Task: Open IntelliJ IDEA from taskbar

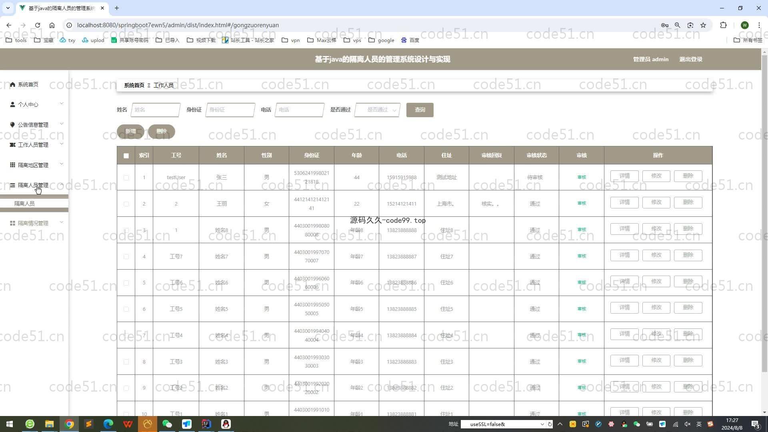Action: pyautogui.click(x=206, y=424)
